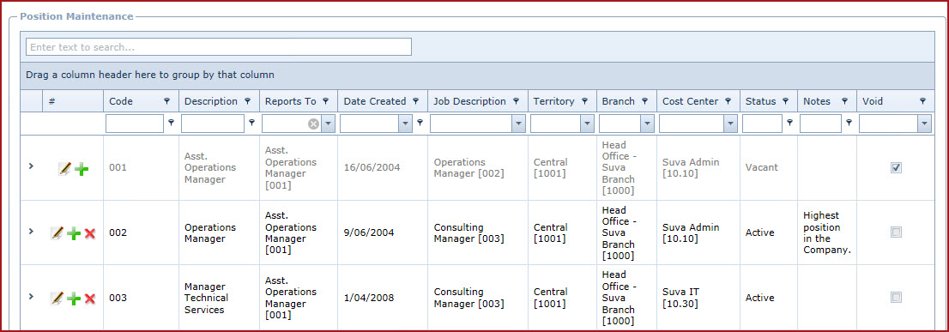Edit position 001 with the pencil icon
Image resolution: width=949 pixels, height=332 pixels.
click(64, 169)
